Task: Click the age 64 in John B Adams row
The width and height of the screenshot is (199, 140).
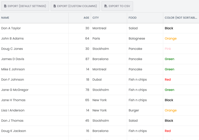Action: click(x=87, y=39)
